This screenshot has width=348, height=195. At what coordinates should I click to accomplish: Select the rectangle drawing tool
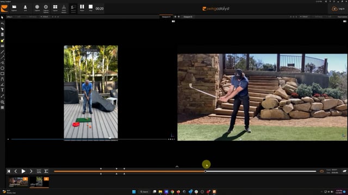(2, 74)
